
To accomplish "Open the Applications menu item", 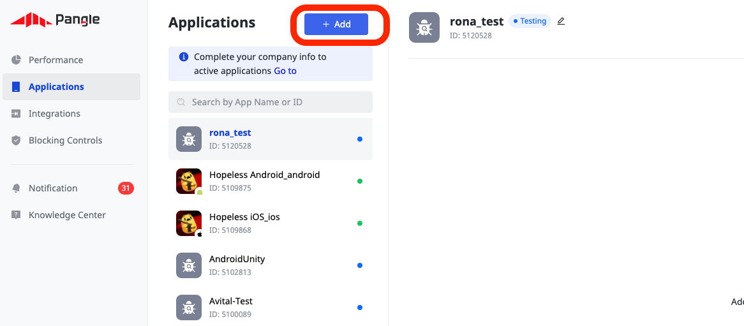I will 56,87.
